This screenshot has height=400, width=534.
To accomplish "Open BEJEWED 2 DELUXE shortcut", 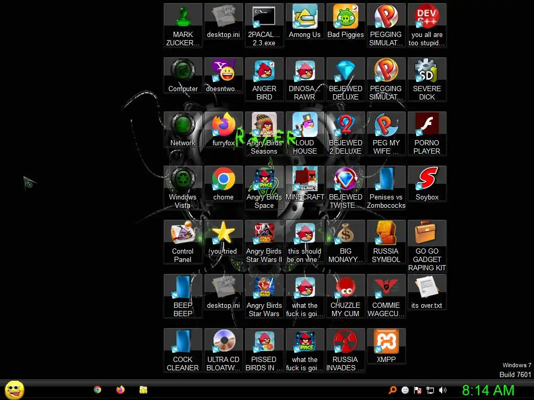I will (345, 133).
